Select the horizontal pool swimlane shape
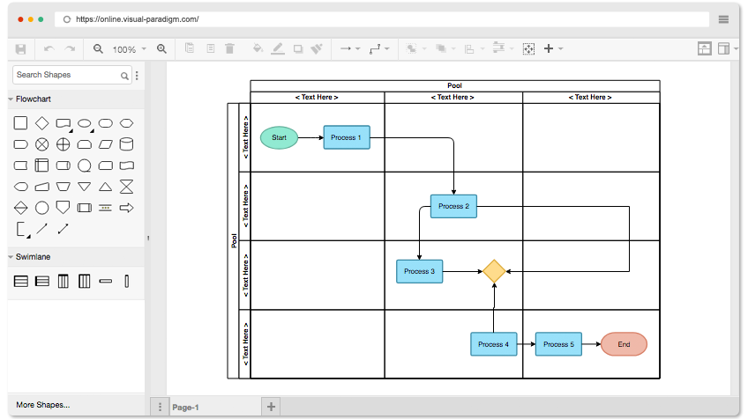Image resolution: width=748 pixels, height=419 pixels. point(21,282)
